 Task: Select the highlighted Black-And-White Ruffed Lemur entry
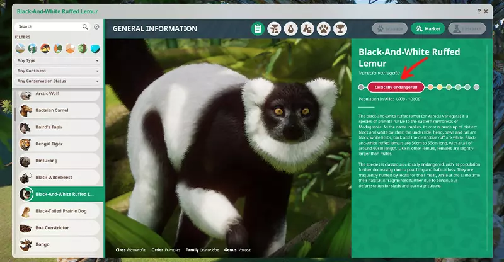point(60,194)
